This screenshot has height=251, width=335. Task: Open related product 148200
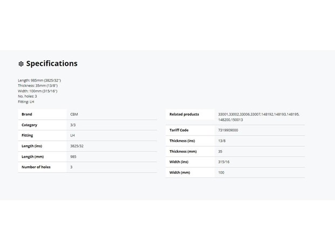[x=224, y=120]
